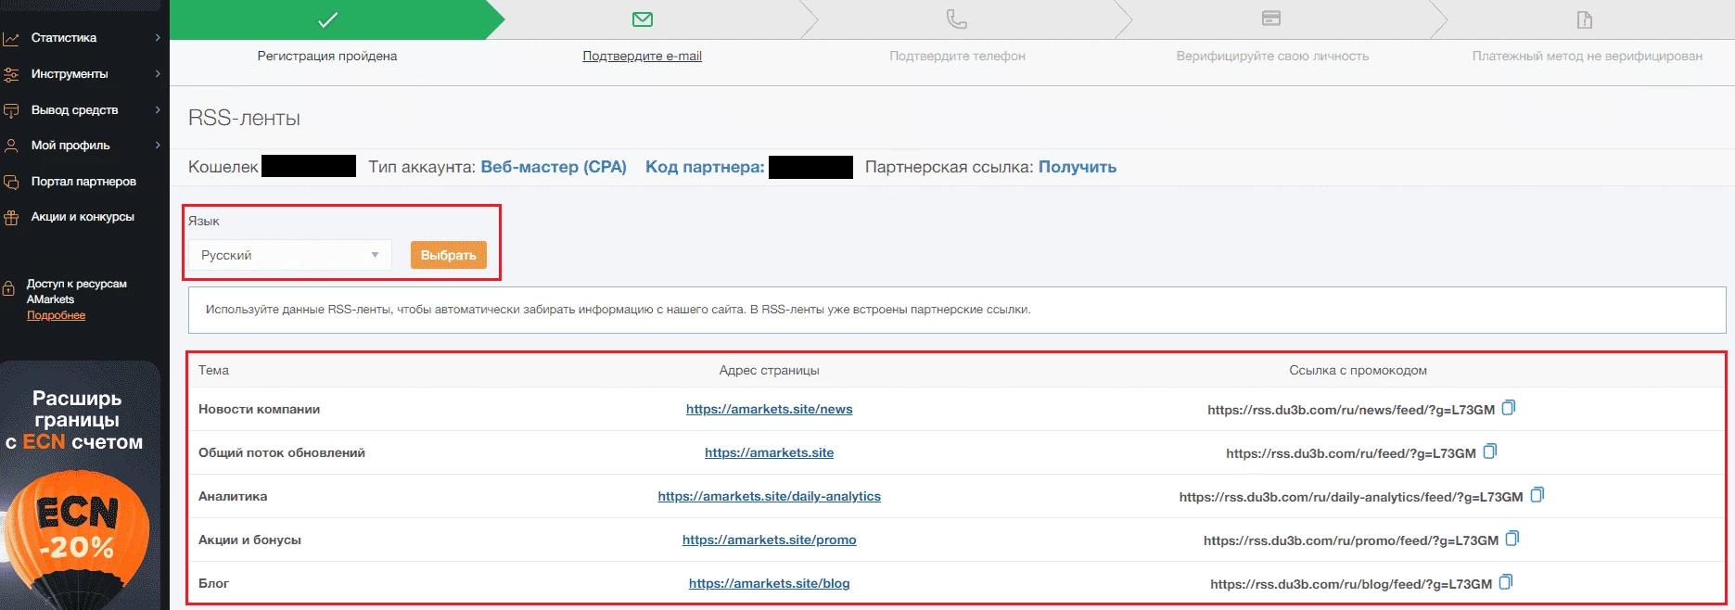Copy the Аналитика promo feed link

[1537, 495]
